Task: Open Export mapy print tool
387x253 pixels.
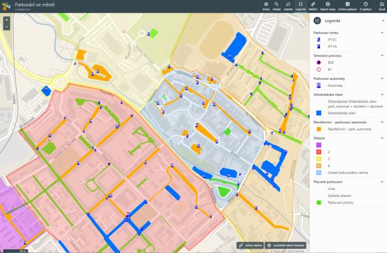Action: tap(328, 6)
